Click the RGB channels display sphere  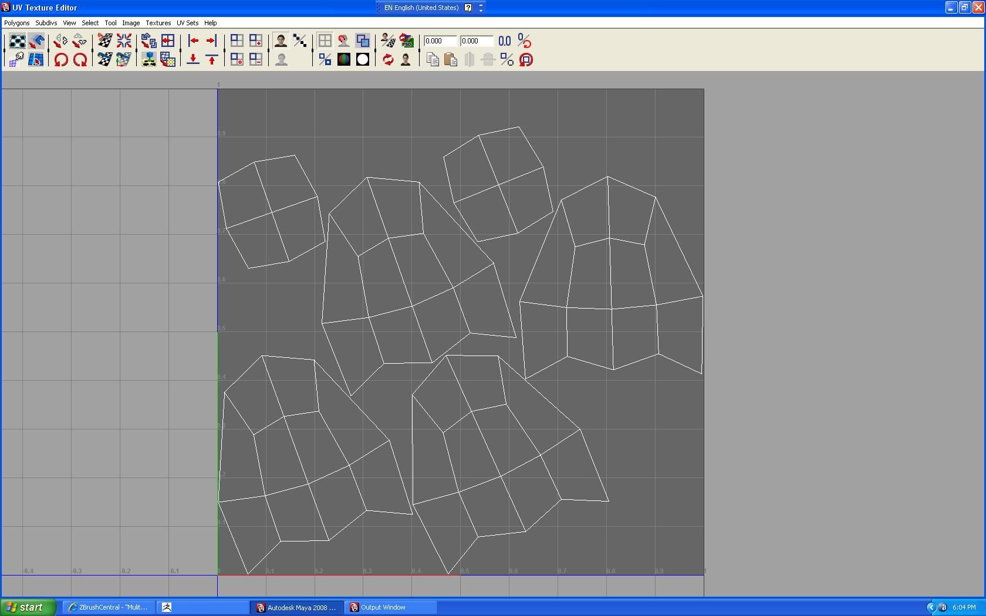click(343, 59)
